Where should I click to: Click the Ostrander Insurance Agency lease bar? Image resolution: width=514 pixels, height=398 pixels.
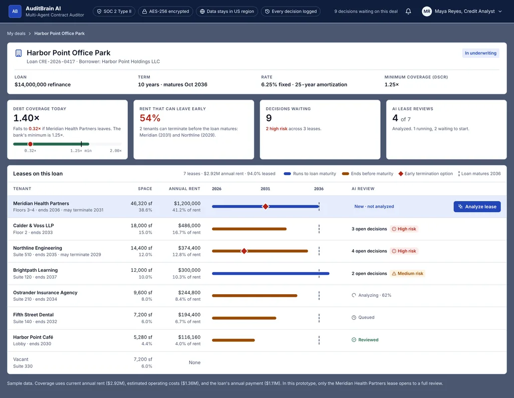click(255, 295)
